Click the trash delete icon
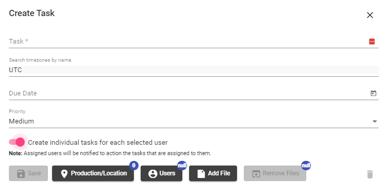 [370, 174]
